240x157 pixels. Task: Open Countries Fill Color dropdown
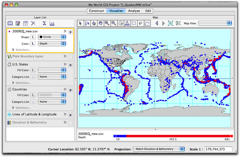click(x=52, y=95)
